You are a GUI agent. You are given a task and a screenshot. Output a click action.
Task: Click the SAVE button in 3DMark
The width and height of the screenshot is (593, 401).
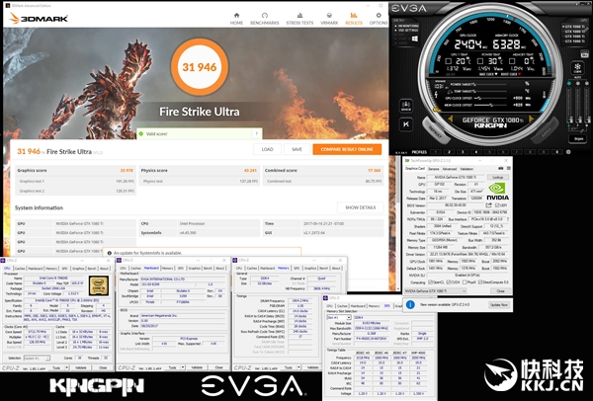coord(296,149)
